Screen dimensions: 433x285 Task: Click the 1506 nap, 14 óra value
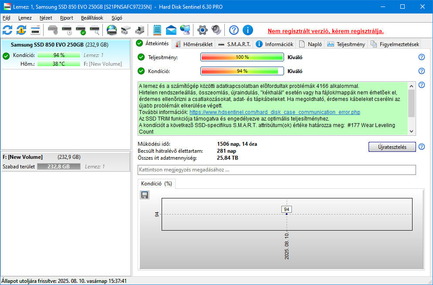click(x=237, y=144)
